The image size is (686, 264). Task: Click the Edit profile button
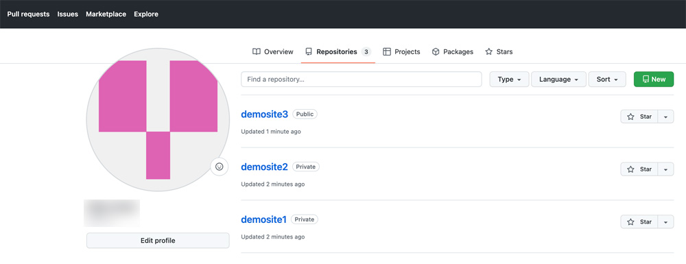(x=158, y=241)
